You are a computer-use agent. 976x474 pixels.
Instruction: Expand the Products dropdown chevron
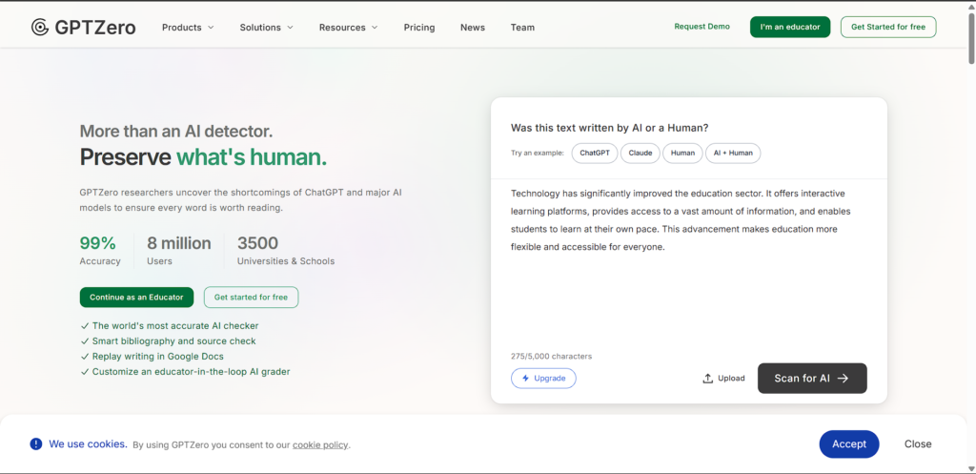click(211, 28)
